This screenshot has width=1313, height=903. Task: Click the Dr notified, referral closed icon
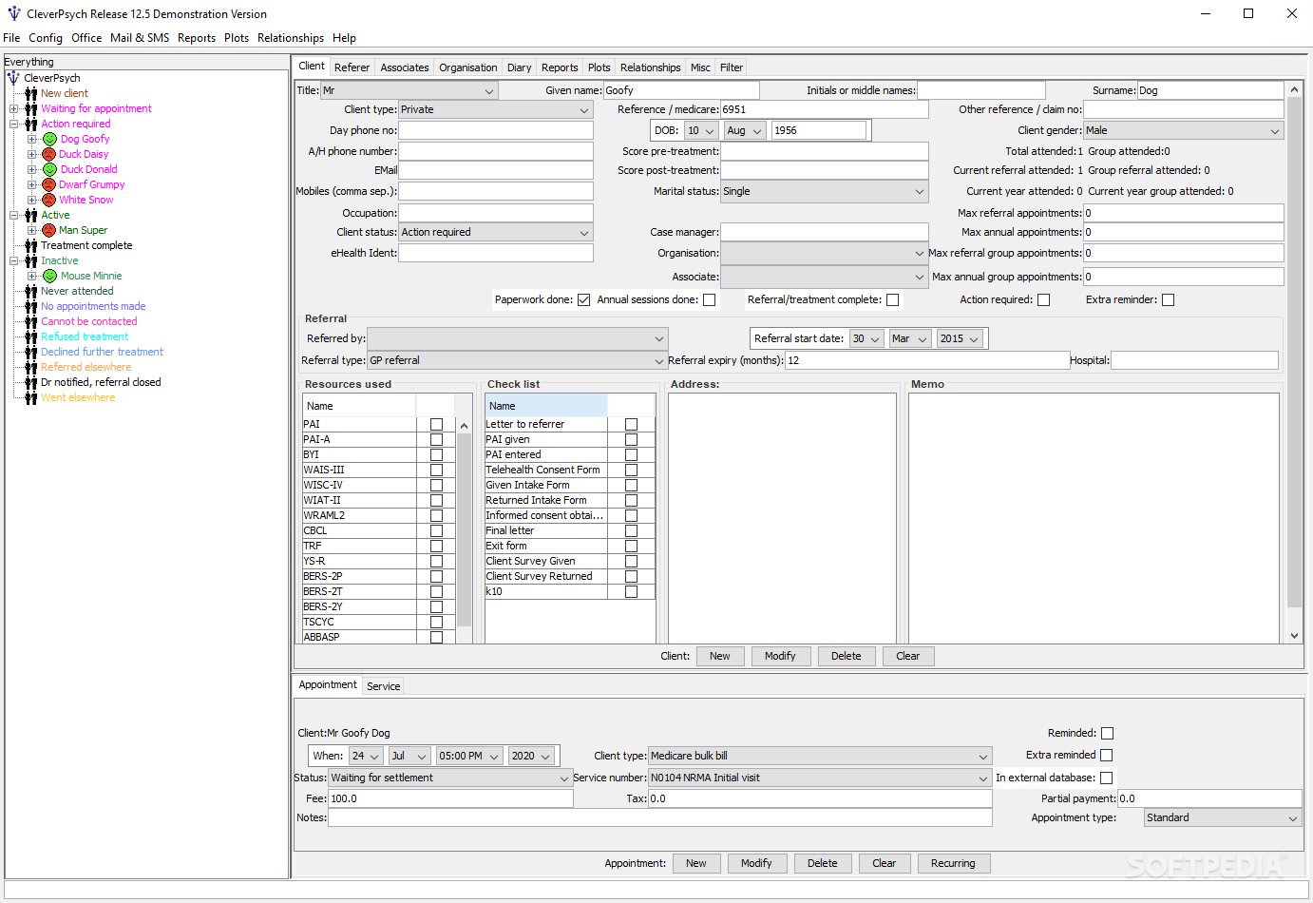click(31, 382)
